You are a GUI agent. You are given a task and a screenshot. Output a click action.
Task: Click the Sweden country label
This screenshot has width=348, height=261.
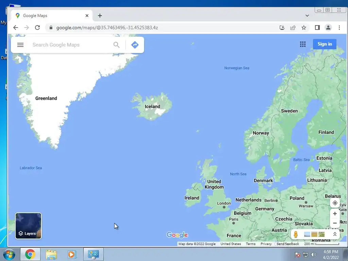(289, 111)
